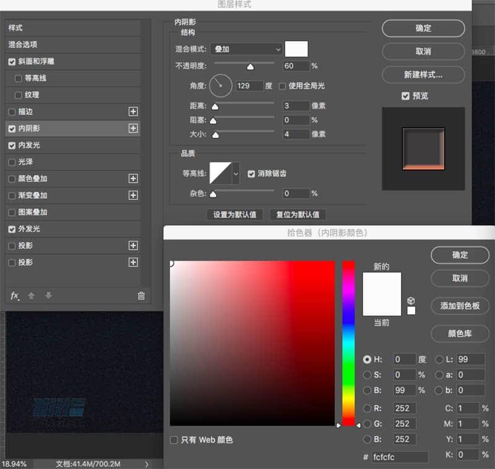
Task: Add another 颜色叠加 with plus icon
Action: point(132,178)
